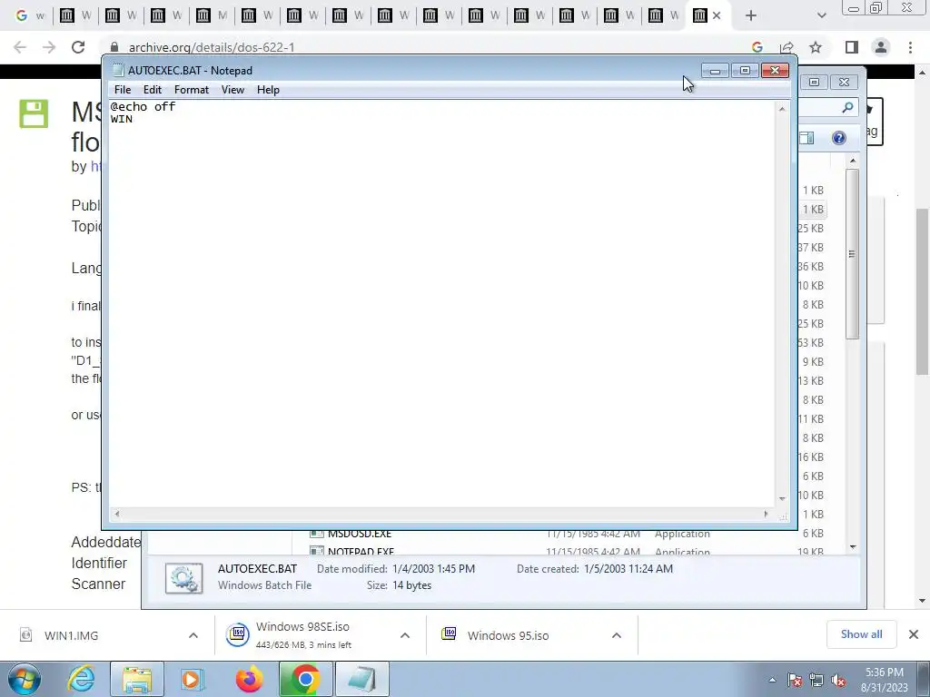
Task: Switch to Notepad on the taskbar
Action: tap(361, 680)
